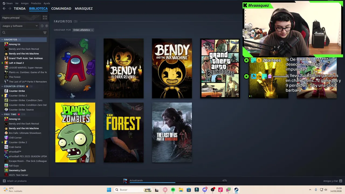Click Añadir un producto button
345x194 pixels.
15,181
